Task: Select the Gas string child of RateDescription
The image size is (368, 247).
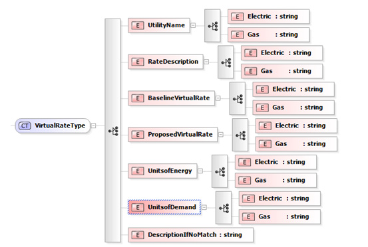Action: (282, 71)
